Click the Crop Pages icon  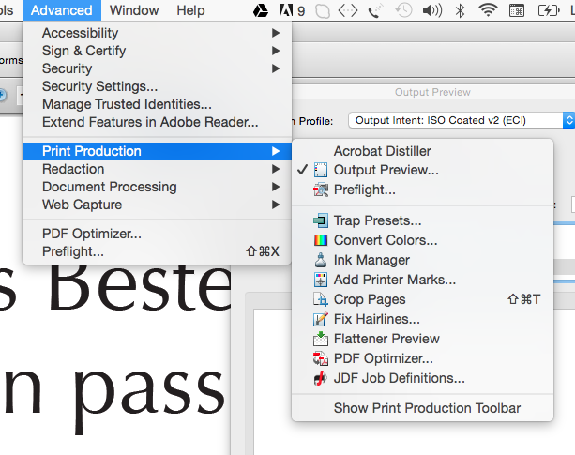point(321,299)
